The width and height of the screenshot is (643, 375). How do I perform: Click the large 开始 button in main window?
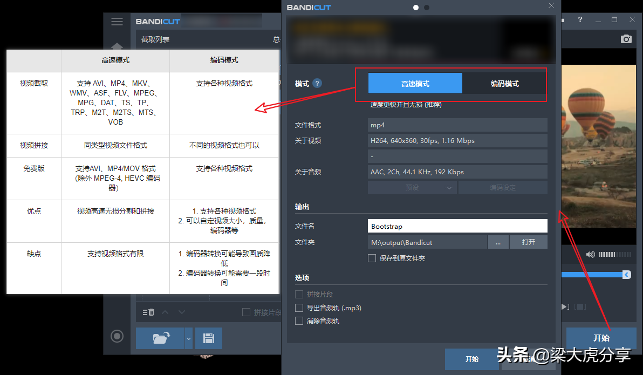pyautogui.click(x=601, y=338)
